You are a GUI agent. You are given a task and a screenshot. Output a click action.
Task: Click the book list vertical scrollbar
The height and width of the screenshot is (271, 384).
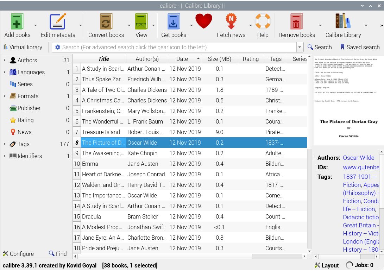[309, 154]
